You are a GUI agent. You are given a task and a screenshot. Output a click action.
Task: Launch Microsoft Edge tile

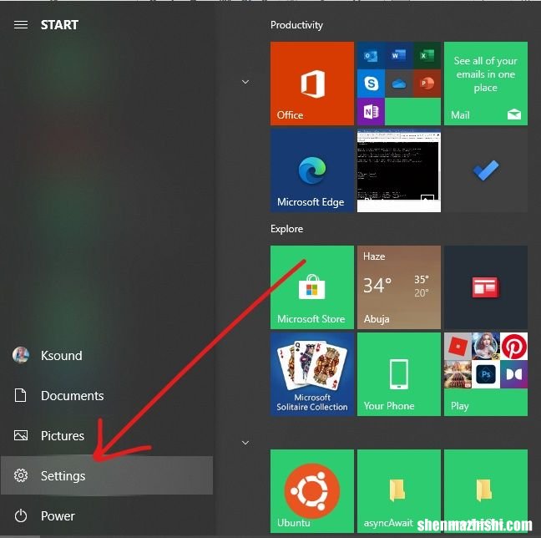[x=312, y=170]
